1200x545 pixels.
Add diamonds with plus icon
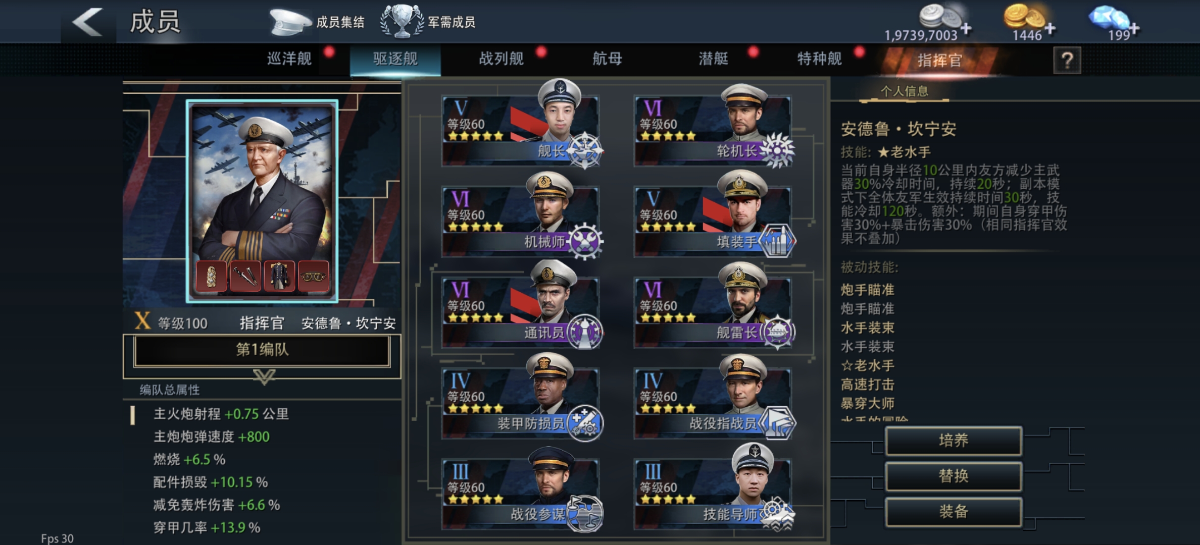click(x=1134, y=28)
